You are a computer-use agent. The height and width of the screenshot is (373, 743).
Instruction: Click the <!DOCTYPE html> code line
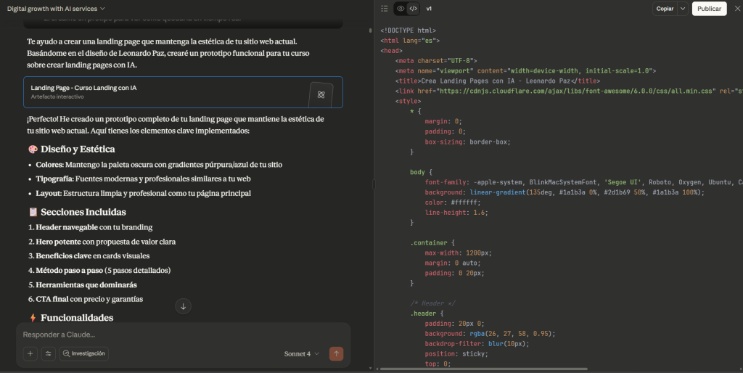point(408,30)
